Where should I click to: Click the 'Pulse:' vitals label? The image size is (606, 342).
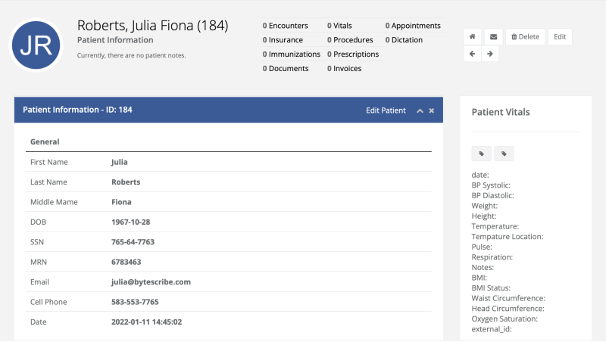click(482, 247)
